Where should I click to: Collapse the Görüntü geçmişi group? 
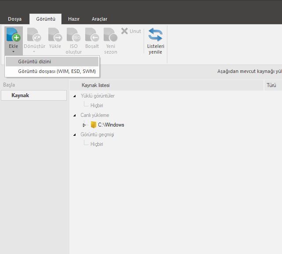tap(75, 135)
